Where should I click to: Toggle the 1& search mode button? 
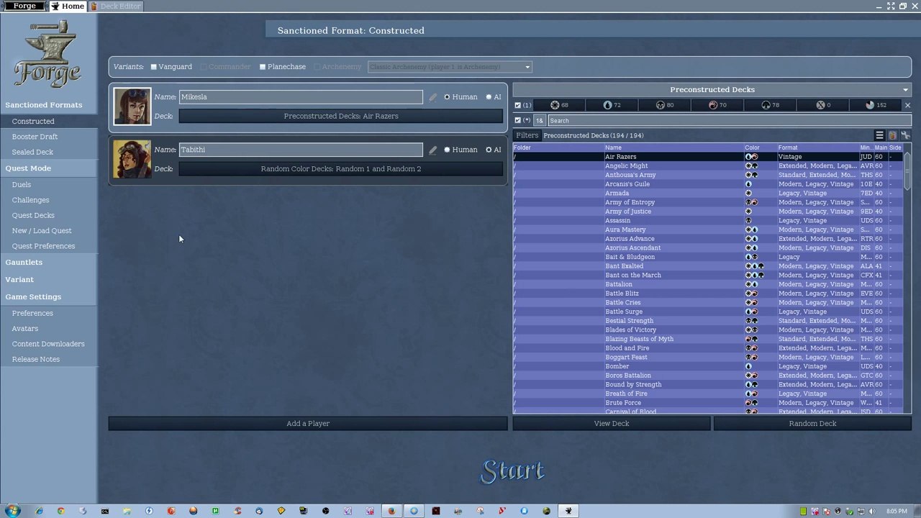539,120
